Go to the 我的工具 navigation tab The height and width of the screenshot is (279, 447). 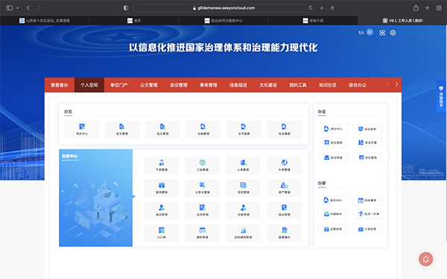(297, 85)
